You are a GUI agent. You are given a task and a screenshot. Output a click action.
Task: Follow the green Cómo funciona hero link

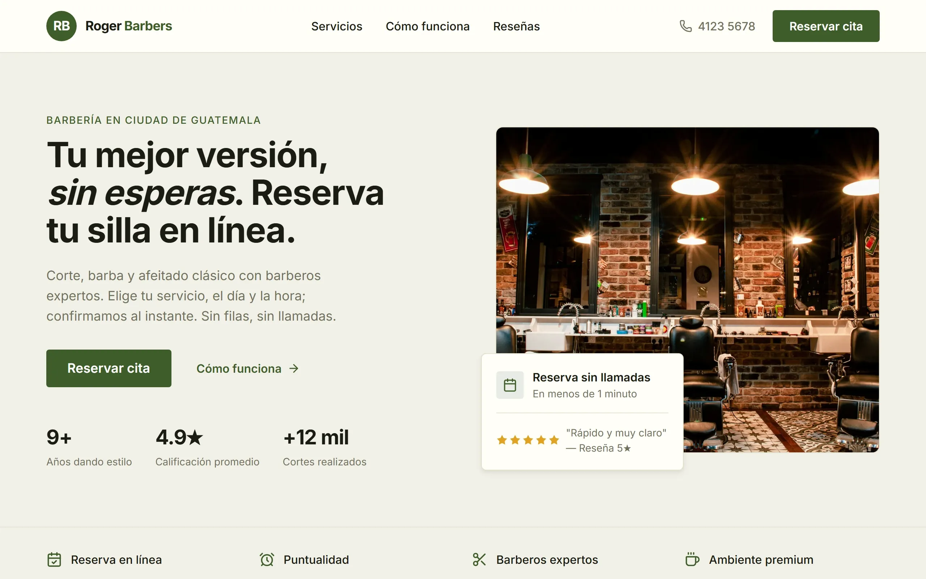247,368
